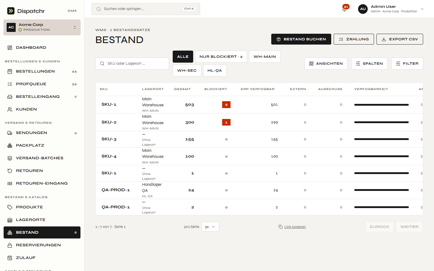Click the copy icon beside Link kopieren
The width and height of the screenshot is (434, 271).
280,227
